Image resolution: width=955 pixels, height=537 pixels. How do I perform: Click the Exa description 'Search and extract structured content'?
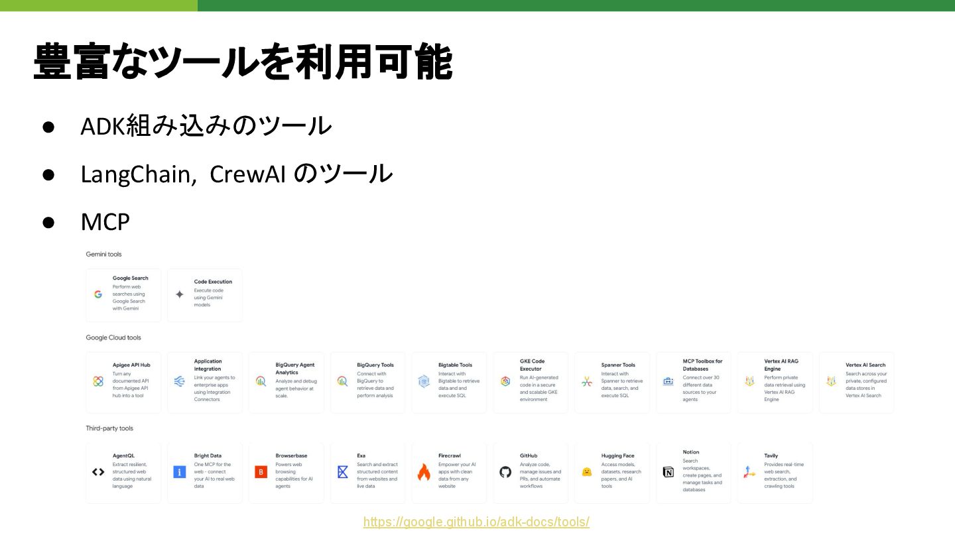point(377,475)
